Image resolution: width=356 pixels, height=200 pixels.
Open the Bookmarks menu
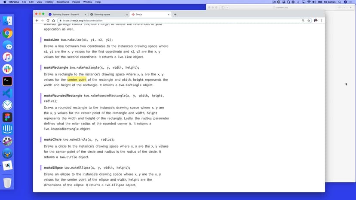(64, 2)
